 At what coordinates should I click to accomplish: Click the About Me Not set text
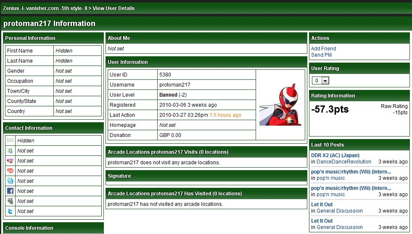click(116, 49)
